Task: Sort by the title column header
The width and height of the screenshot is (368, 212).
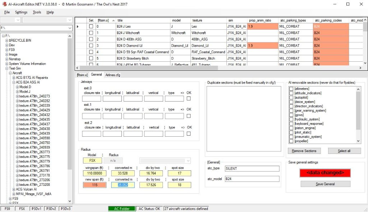Action: pyautogui.click(x=143, y=20)
